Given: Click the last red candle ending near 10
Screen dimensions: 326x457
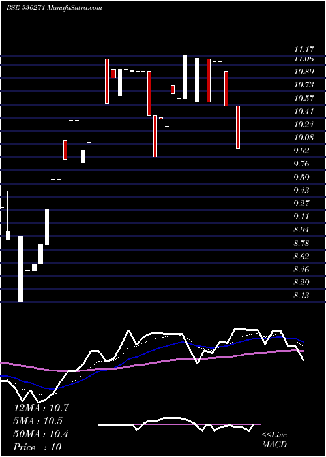Looking at the screenshot, I should 238,127.
